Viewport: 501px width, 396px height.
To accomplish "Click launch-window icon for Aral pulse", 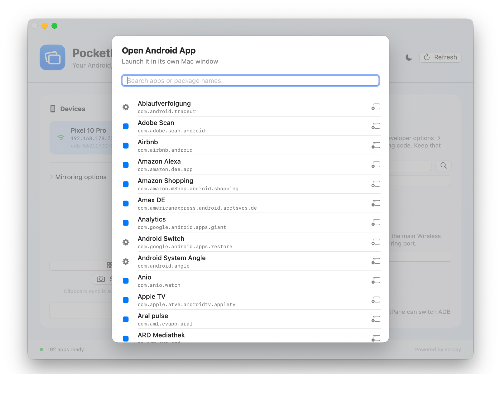I will click(376, 319).
